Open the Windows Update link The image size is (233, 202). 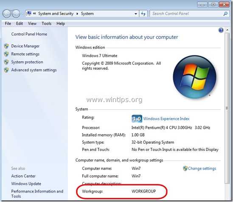pos(26,184)
